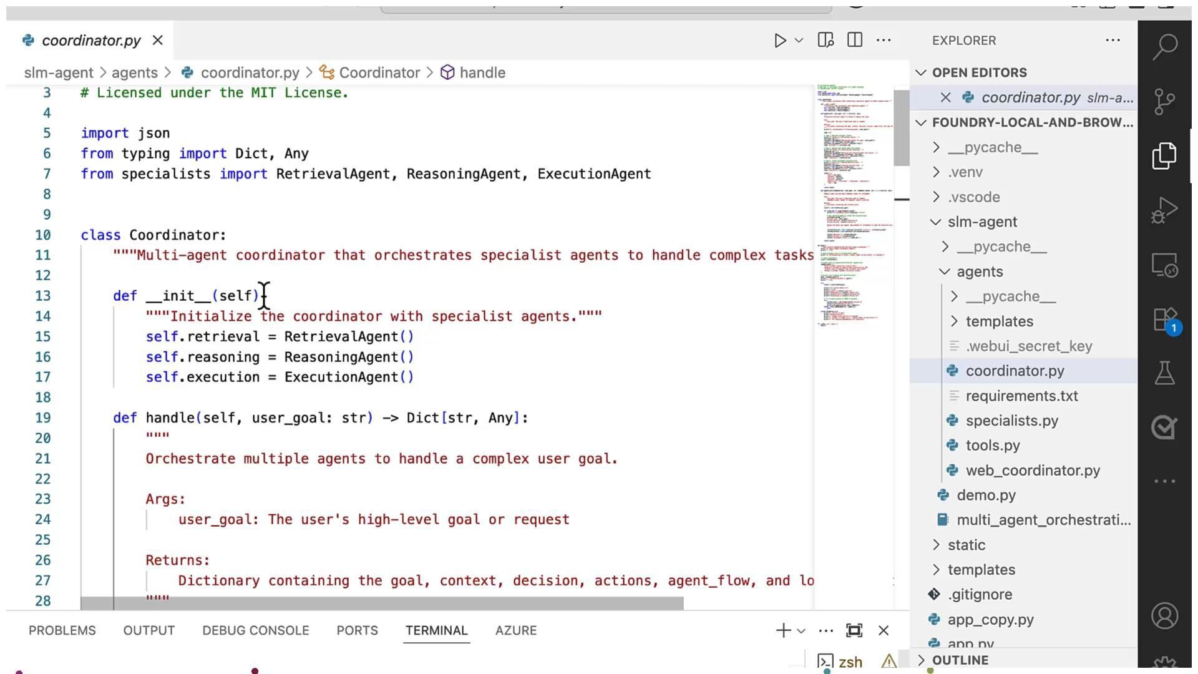Image resolution: width=1198 pixels, height=674 pixels.
Task: Click the Split Editor Right icon
Action: coord(855,41)
